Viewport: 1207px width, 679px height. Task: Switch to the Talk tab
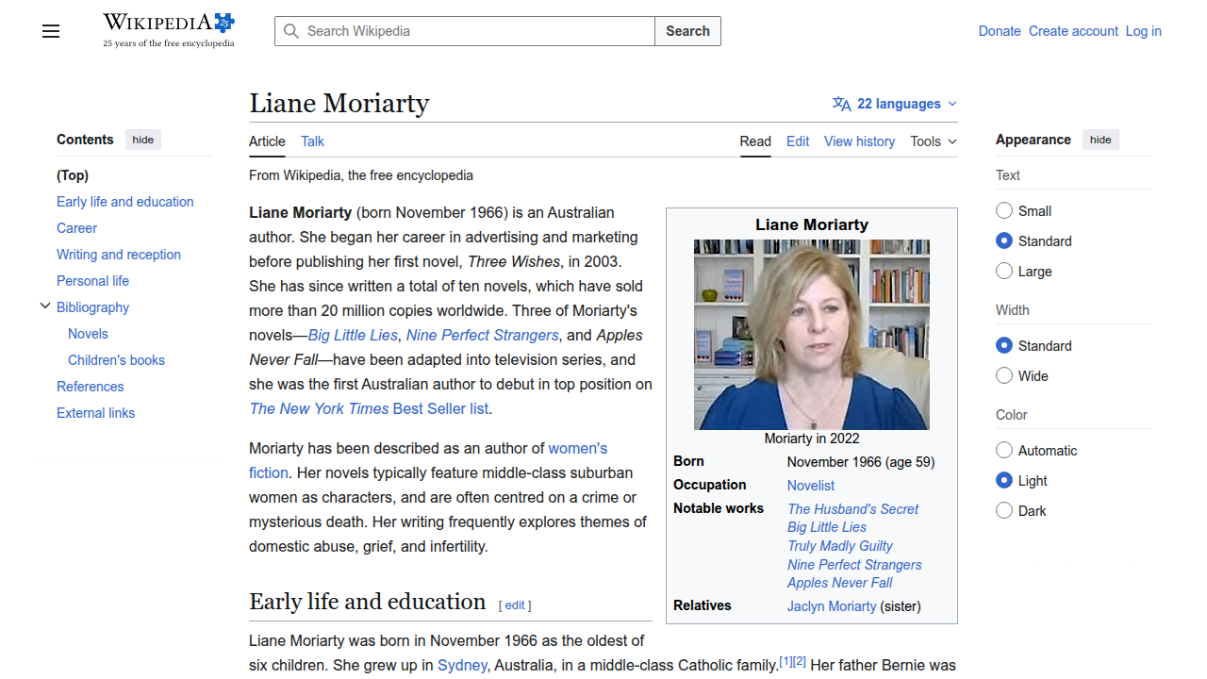click(312, 141)
